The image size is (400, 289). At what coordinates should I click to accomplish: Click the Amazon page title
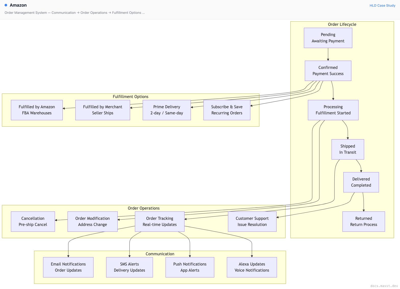tap(18, 5)
